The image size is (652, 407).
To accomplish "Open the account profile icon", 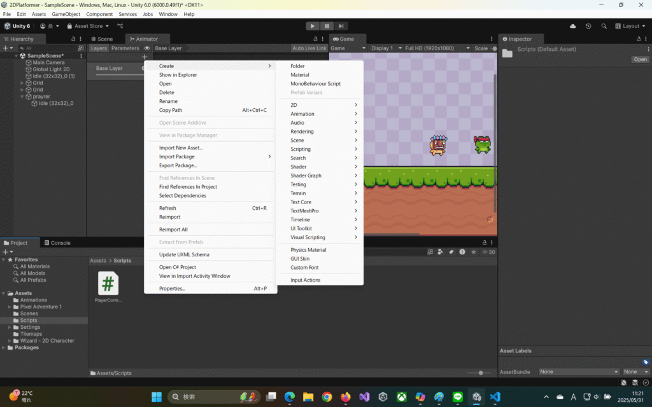I will click(x=43, y=25).
